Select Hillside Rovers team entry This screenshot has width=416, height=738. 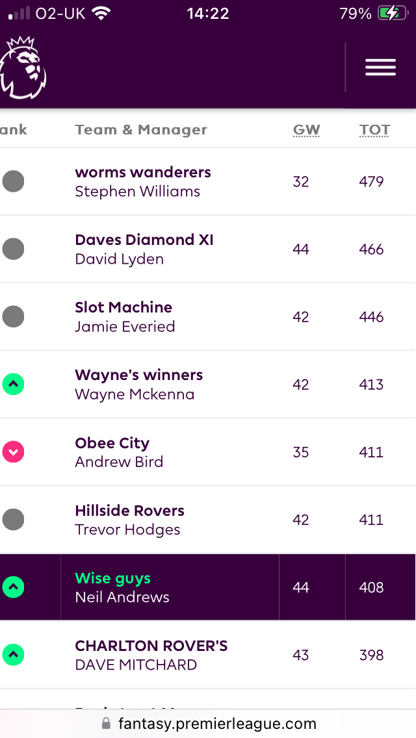[129, 511]
